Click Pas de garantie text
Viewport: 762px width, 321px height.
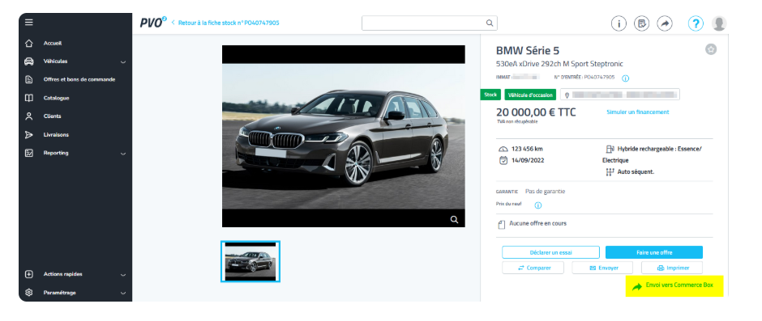pos(546,192)
